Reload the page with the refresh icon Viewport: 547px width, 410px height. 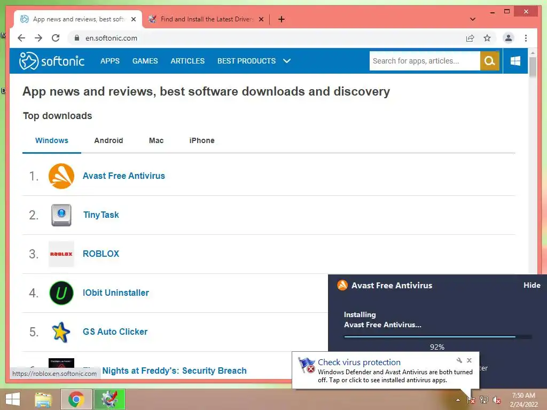pyautogui.click(x=56, y=38)
